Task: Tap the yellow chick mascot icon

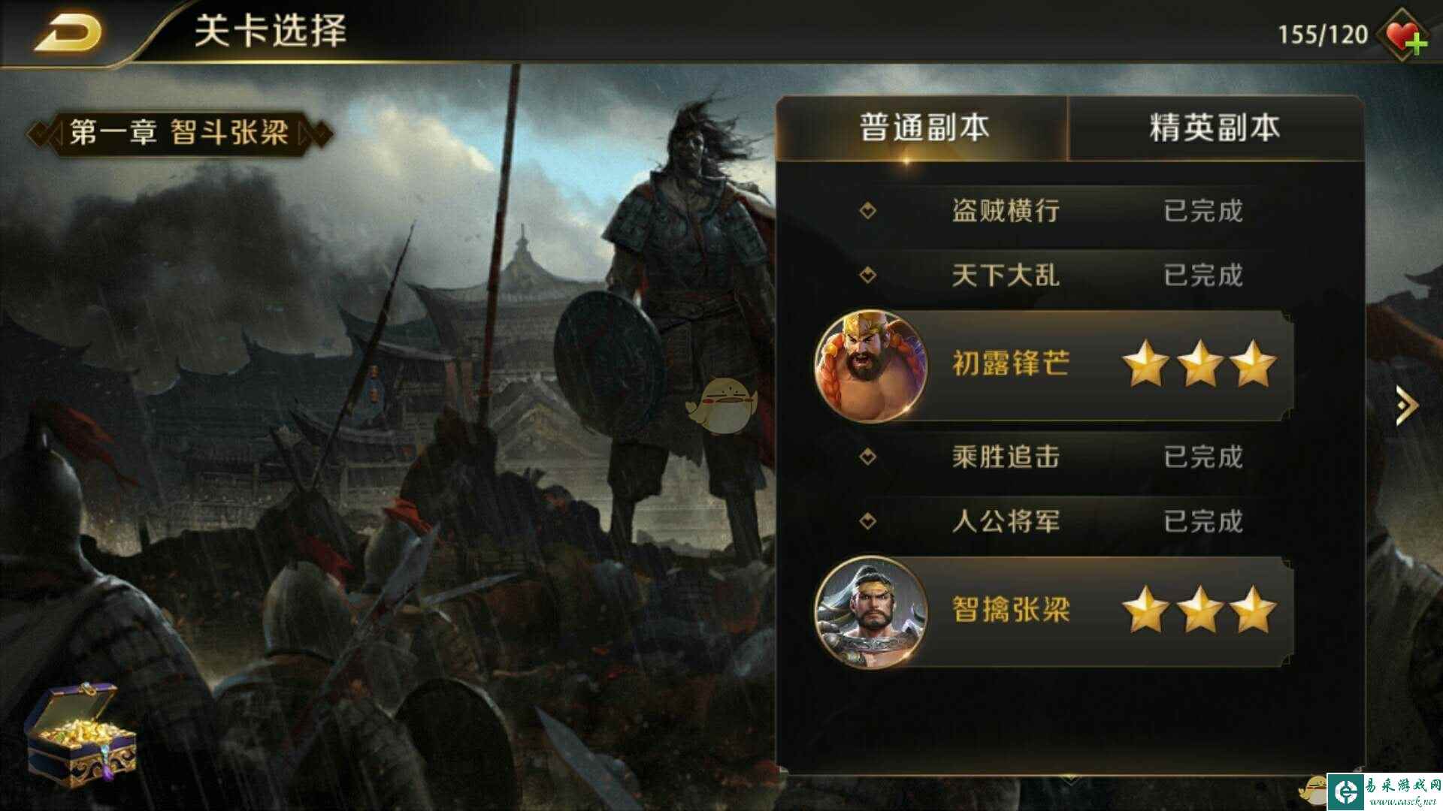Action: (719, 406)
